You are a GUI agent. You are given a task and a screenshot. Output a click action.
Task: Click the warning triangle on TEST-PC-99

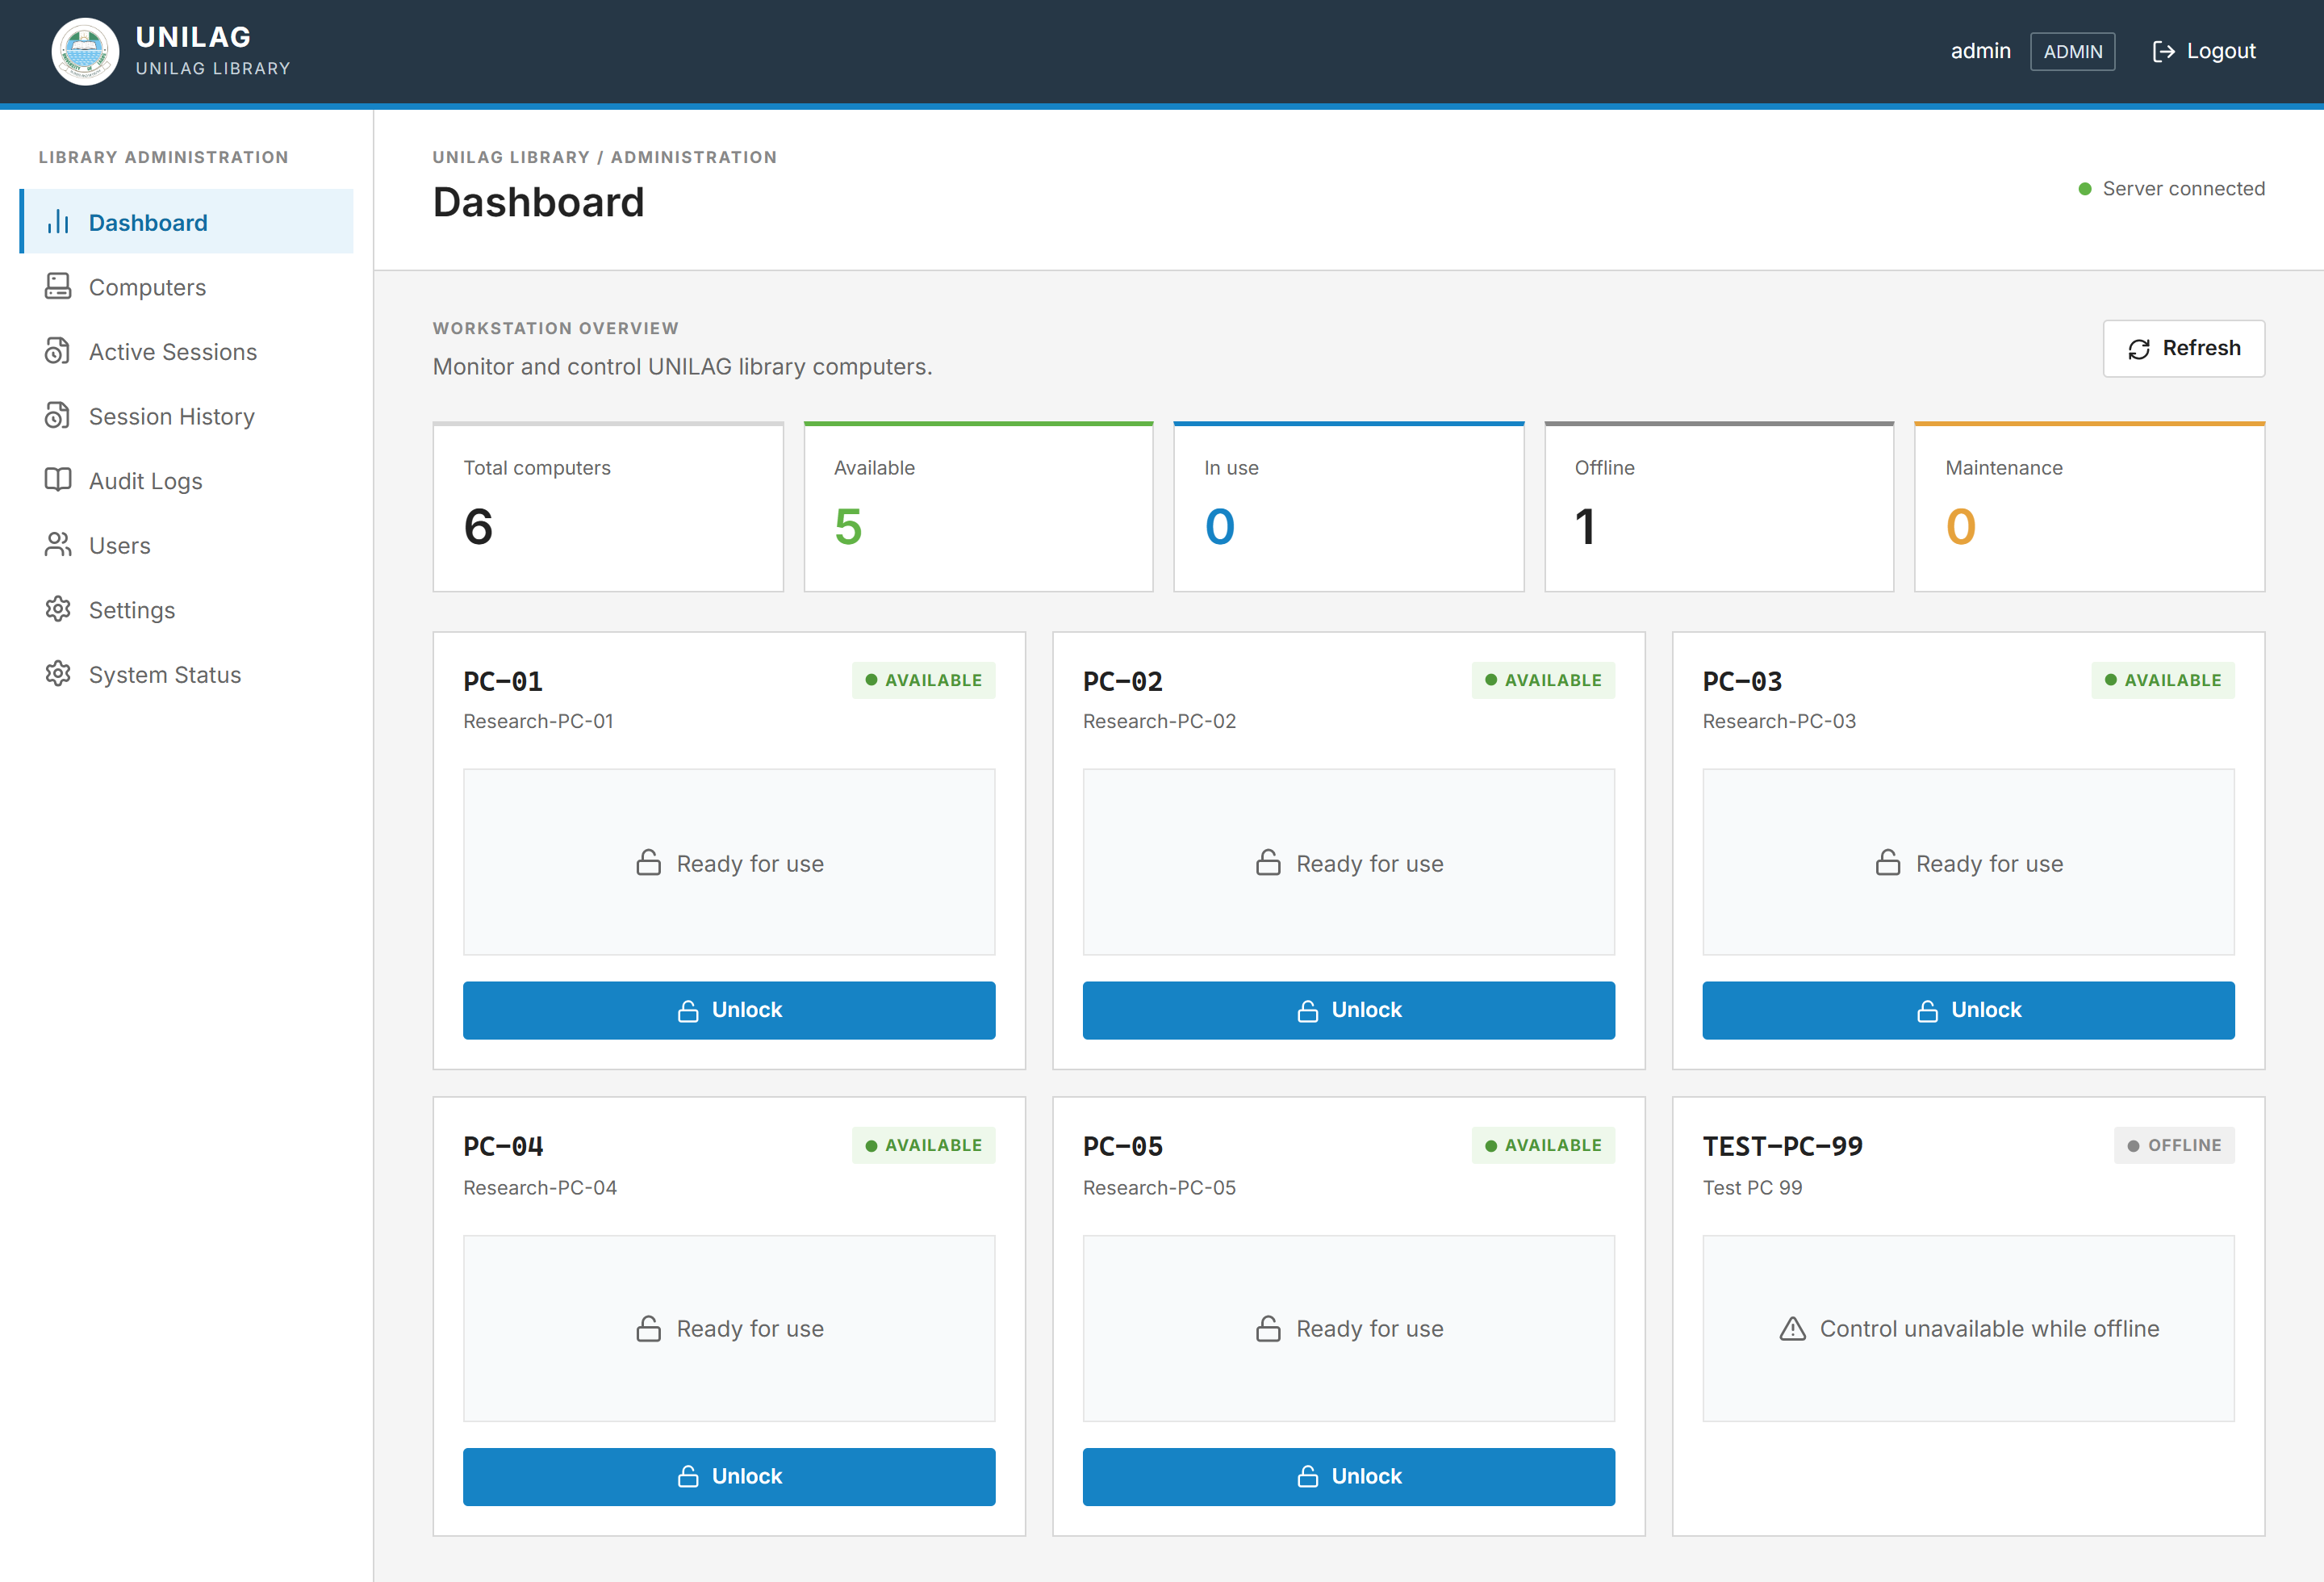coord(1793,1329)
